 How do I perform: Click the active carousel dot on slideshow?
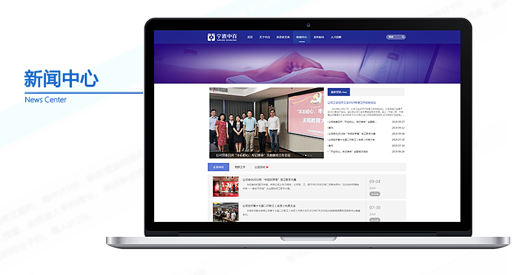pos(304,155)
